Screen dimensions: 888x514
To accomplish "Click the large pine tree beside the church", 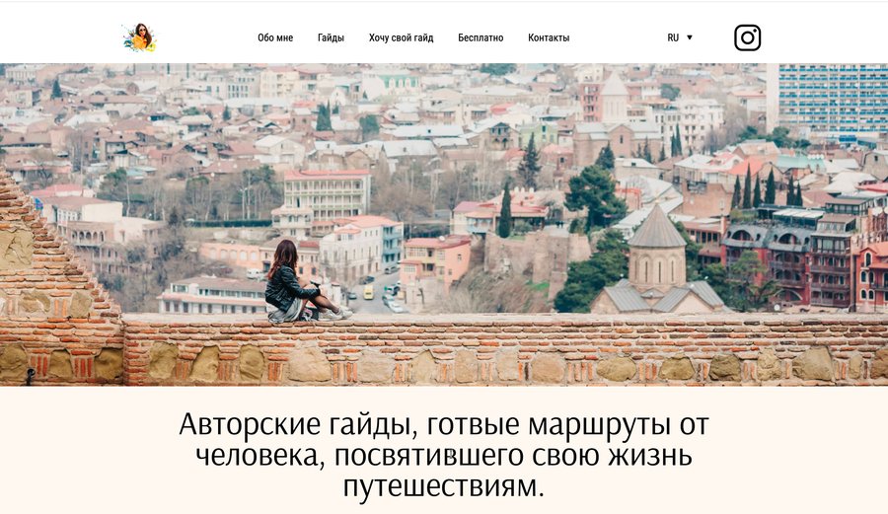I will (x=595, y=195).
